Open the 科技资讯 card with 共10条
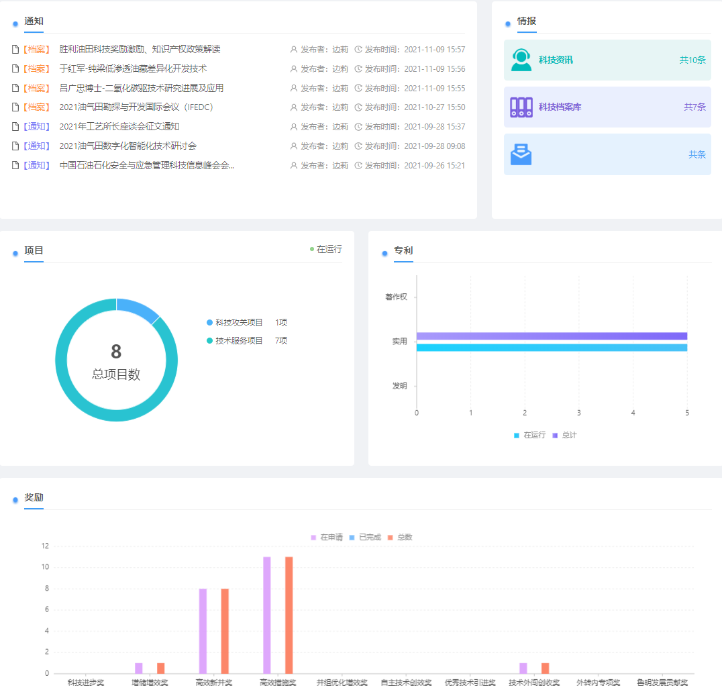 [607, 60]
